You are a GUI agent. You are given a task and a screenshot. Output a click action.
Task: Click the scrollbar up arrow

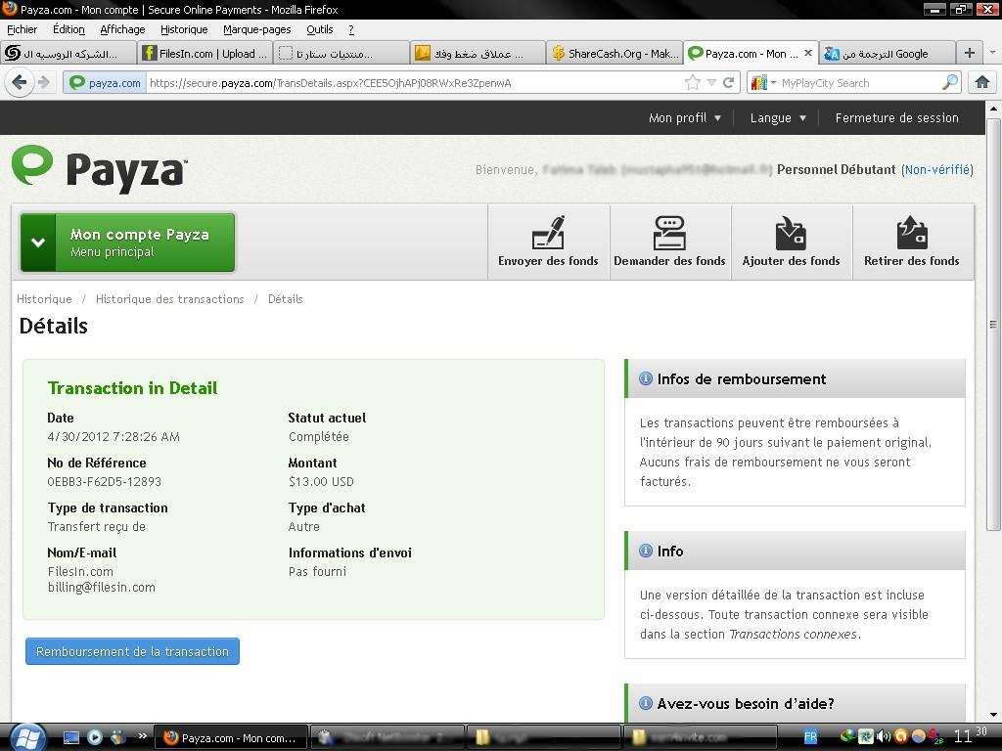coord(993,109)
